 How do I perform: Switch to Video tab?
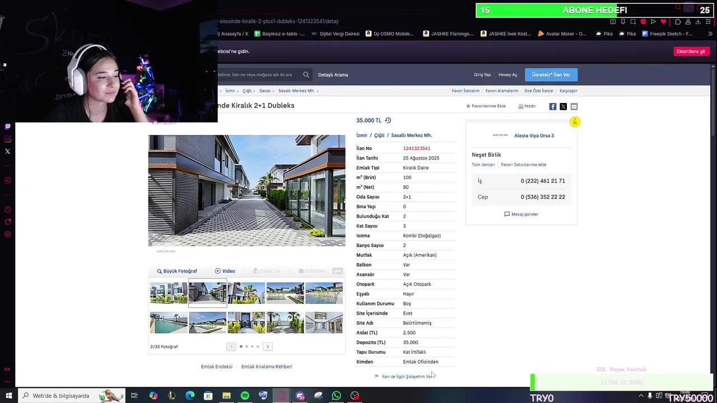pyautogui.click(x=225, y=271)
